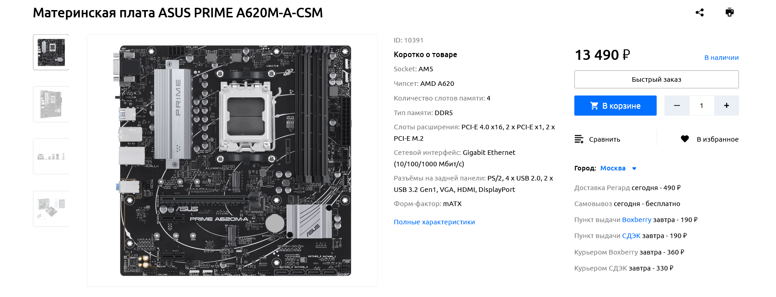Toggle the heart favorites icon

pos(685,139)
